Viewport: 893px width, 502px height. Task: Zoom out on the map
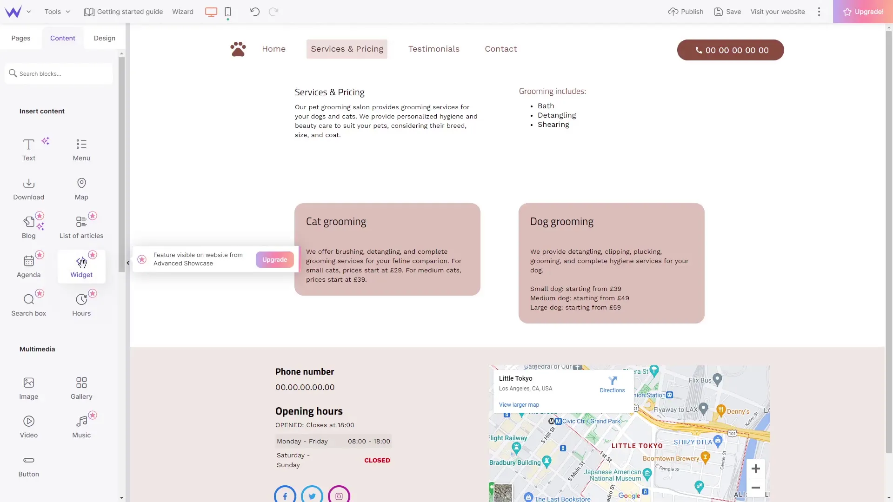pos(756,488)
